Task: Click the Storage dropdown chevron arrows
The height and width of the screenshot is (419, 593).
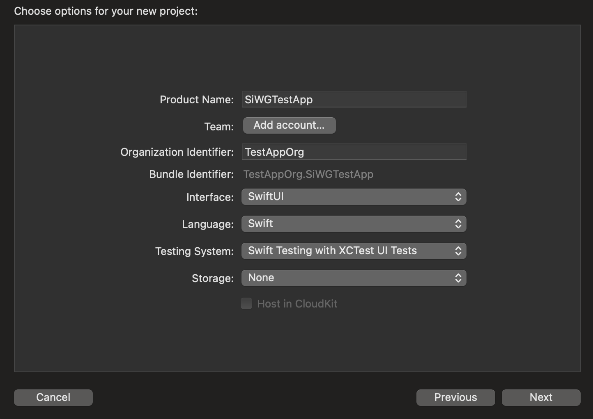Action: pos(459,278)
